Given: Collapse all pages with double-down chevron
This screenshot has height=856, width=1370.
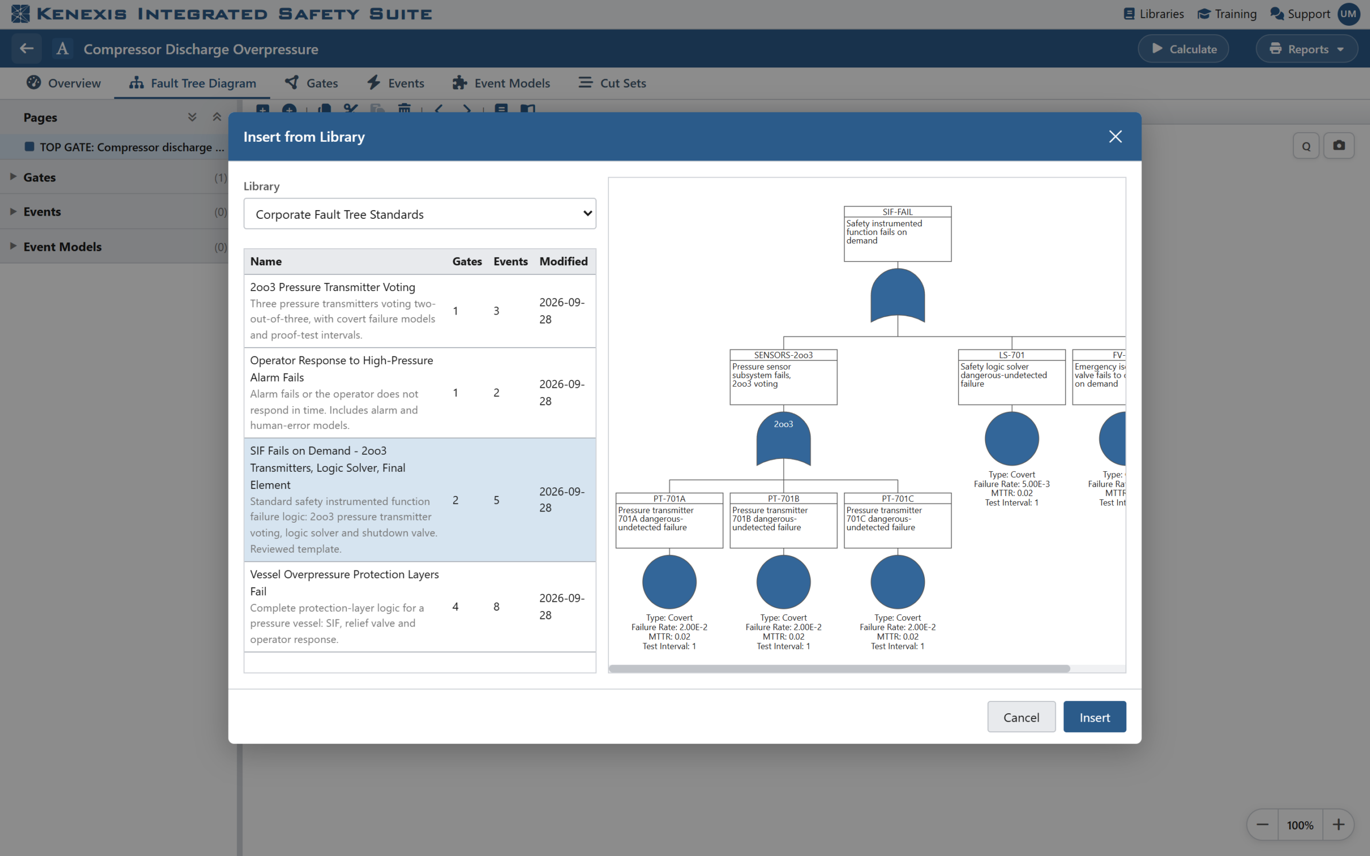Looking at the screenshot, I should pyautogui.click(x=192, y=117).
